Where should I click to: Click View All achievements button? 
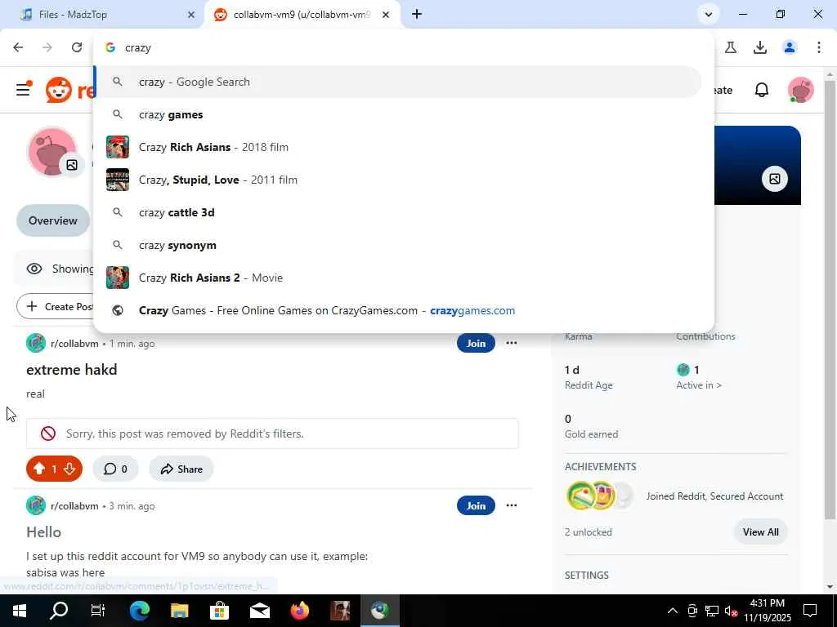(760, 532)
